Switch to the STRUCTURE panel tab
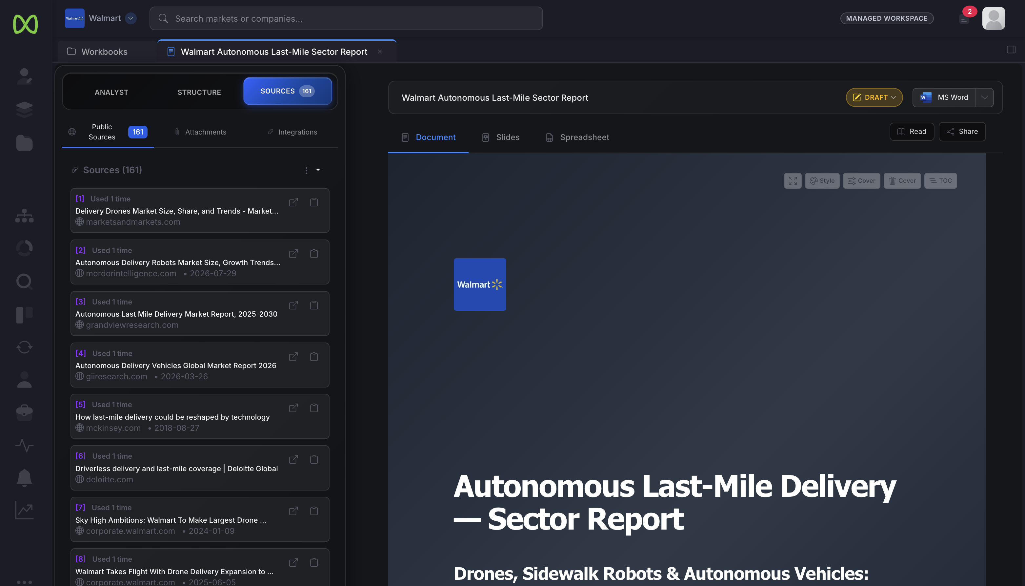1025x586 pixels. pyautogui.click(x=199, y=92)
